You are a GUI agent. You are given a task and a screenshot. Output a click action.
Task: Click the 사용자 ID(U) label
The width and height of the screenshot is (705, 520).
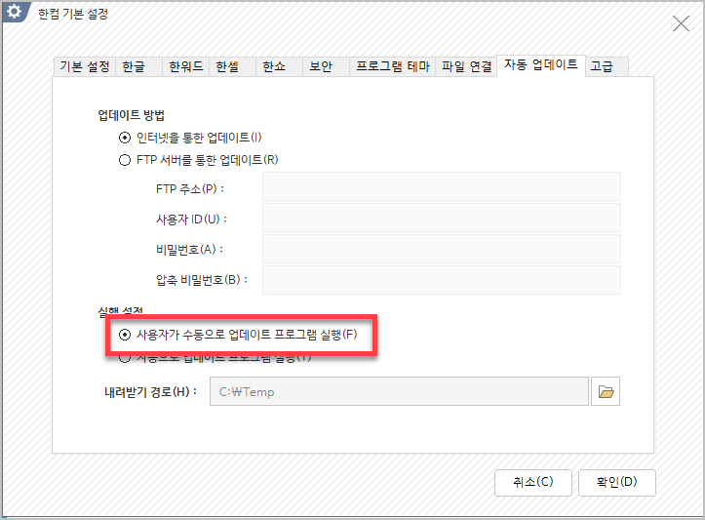click(191, 220)
